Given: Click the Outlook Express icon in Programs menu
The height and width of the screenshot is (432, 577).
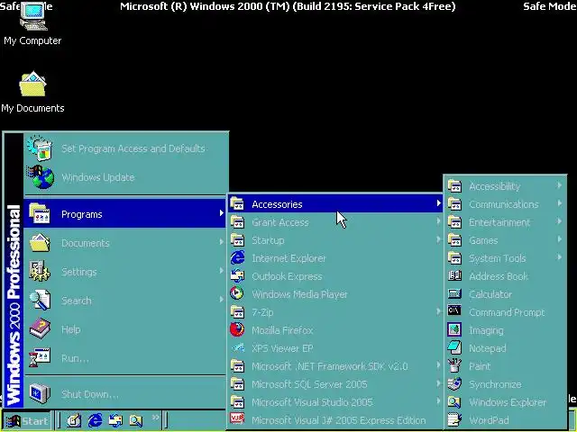Looking at the screenshot, I should point(237,276).
